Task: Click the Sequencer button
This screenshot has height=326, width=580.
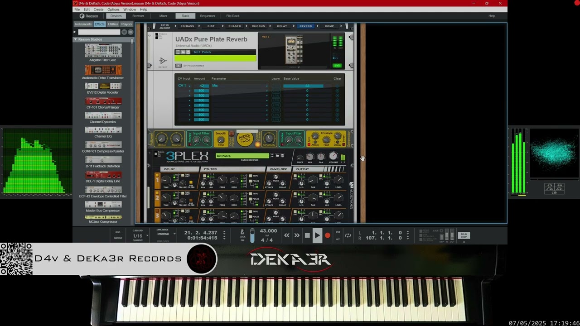Action: pyautogui.click(x=208, y=16)
